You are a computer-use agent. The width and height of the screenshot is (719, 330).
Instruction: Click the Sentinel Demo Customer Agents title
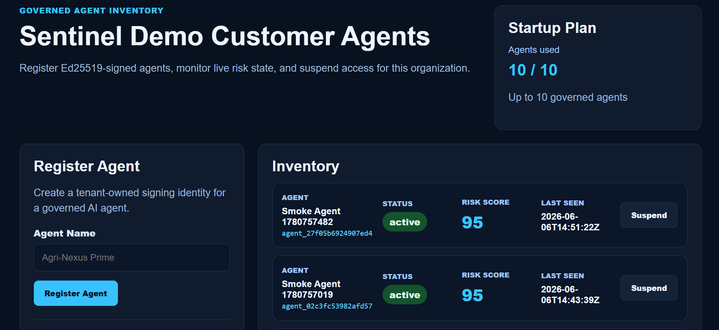(x=225, y=36)
